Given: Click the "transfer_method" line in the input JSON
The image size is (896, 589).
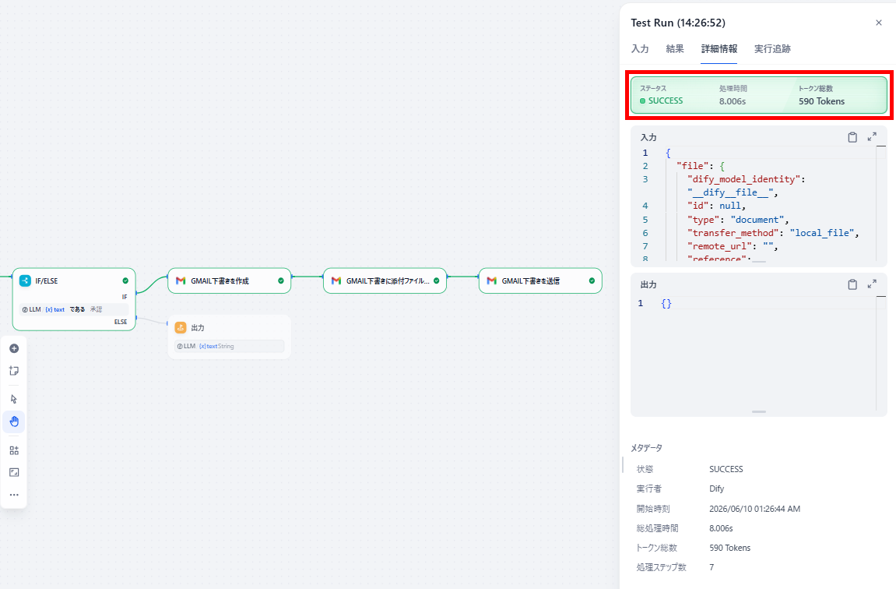Looking at the screenshot, I should pos(773,233).
